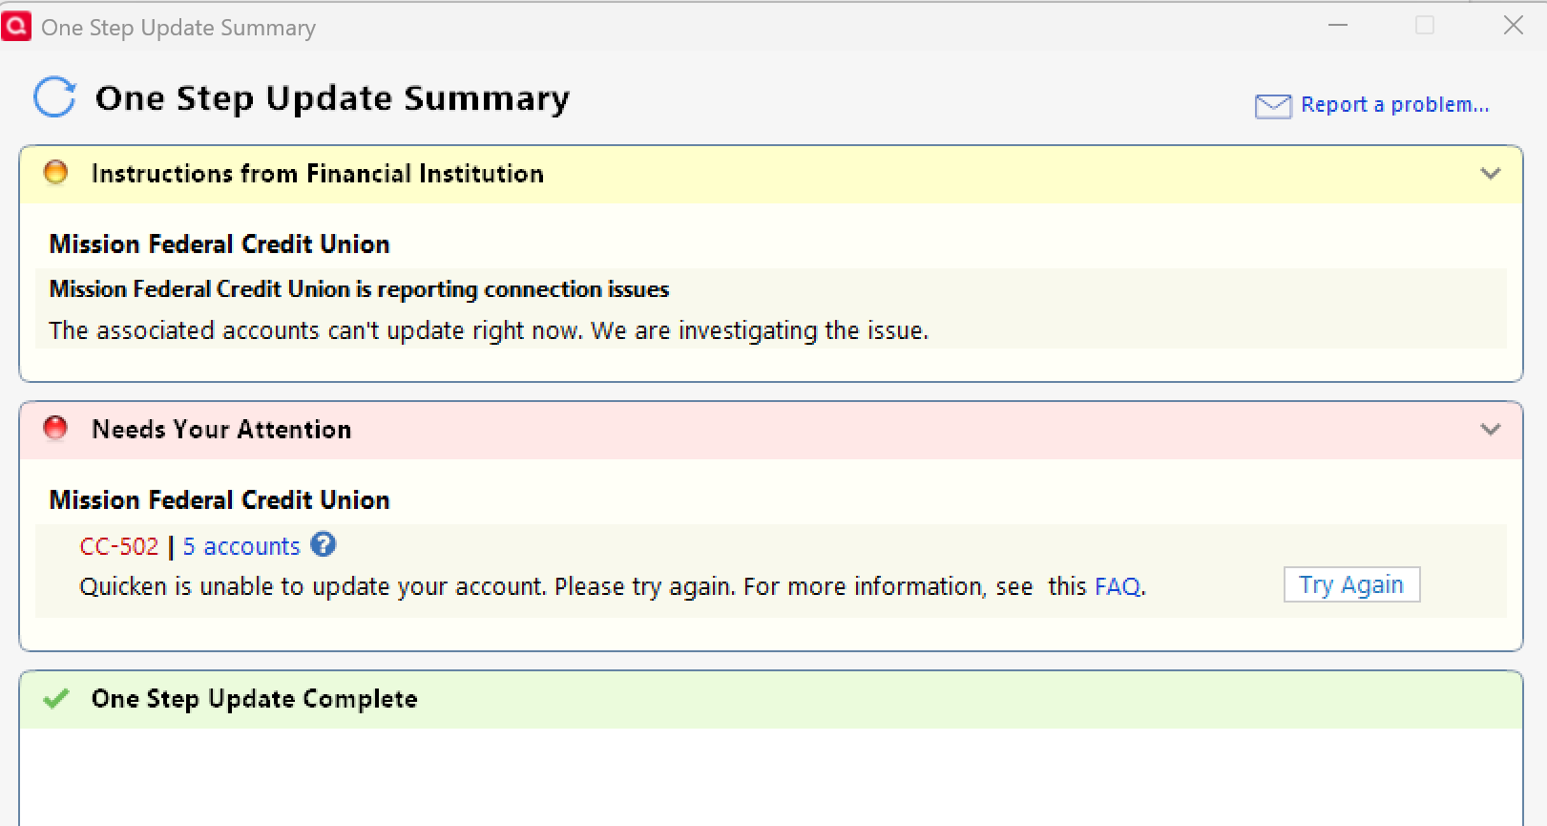
Task: Collapse the Needs Your Attention section
Action: [x=1490, y=430]
